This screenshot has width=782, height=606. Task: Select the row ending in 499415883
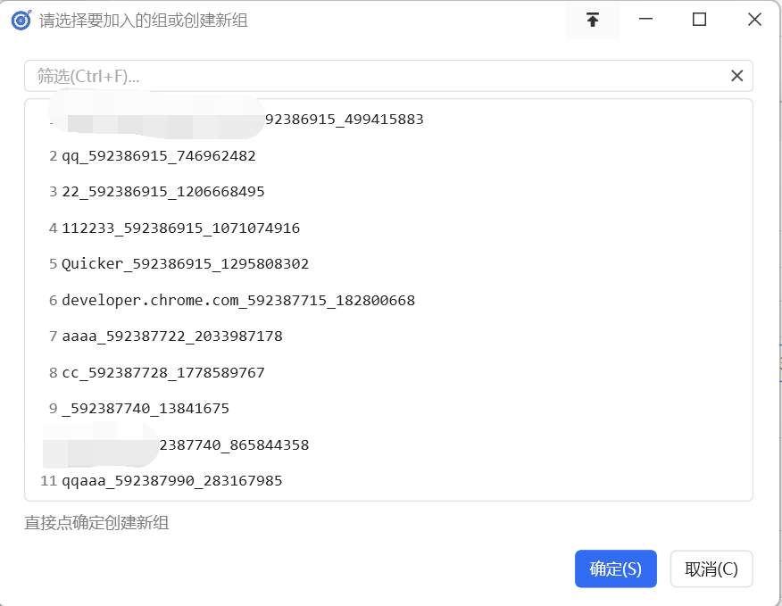[388, 120]
